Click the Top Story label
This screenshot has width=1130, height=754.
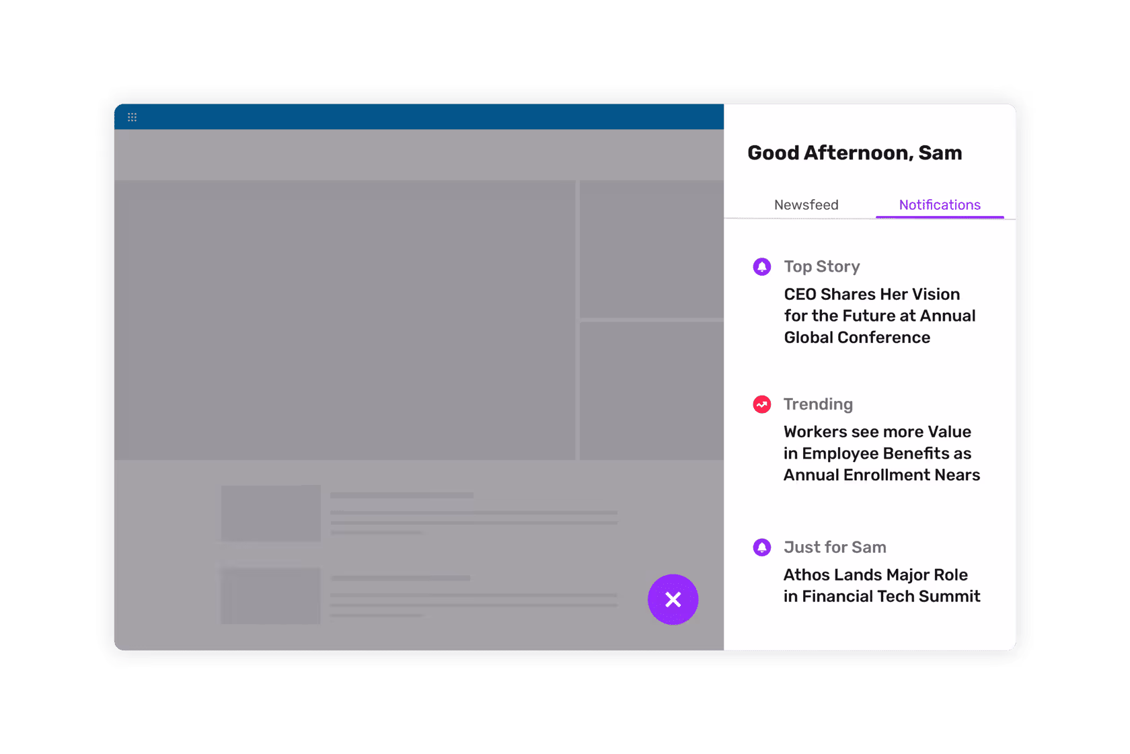[822, 266]
